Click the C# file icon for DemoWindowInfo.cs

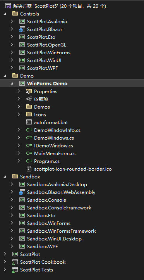[29, 130]
